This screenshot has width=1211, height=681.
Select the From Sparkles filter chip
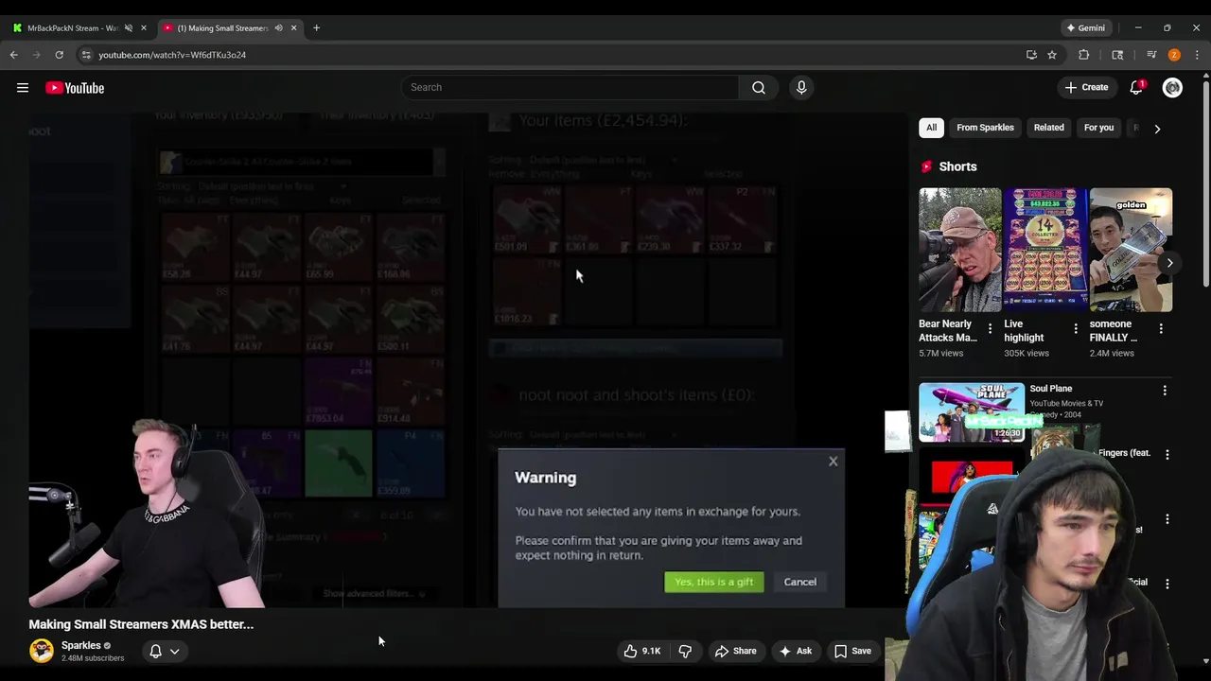(985, 128)
